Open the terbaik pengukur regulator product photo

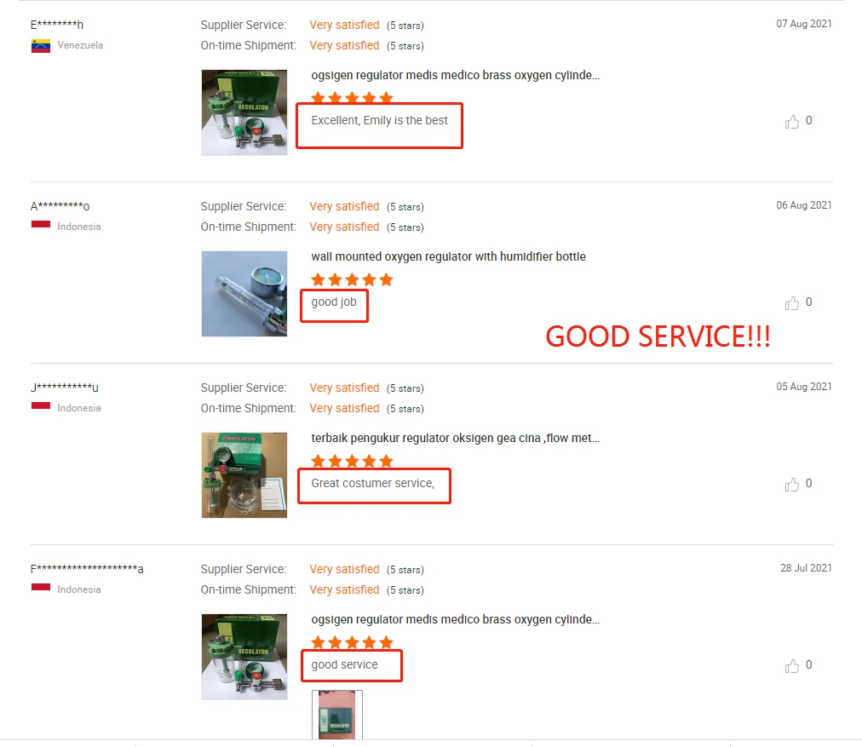click(x=244, y=475)
